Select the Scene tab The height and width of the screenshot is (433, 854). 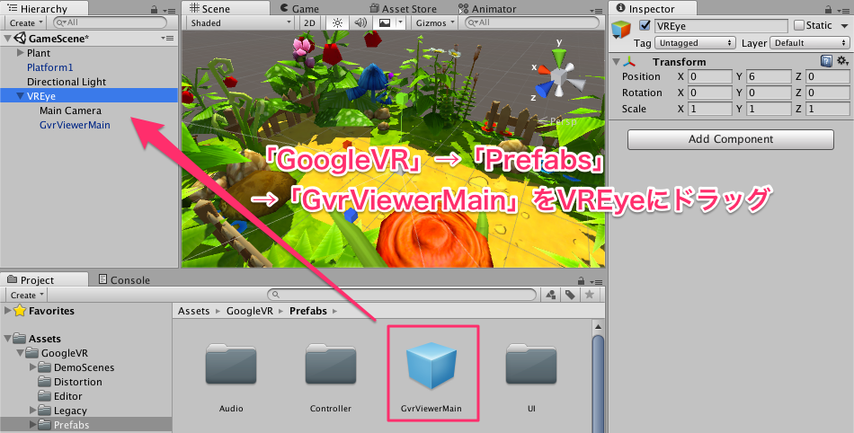[225, 8]
